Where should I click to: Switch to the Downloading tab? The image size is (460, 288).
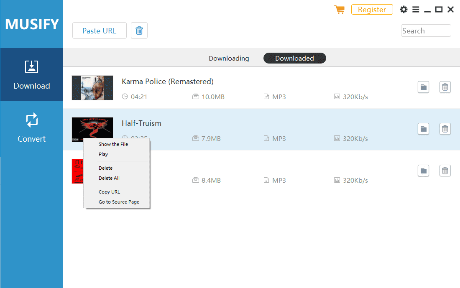(x=229, y=59)
